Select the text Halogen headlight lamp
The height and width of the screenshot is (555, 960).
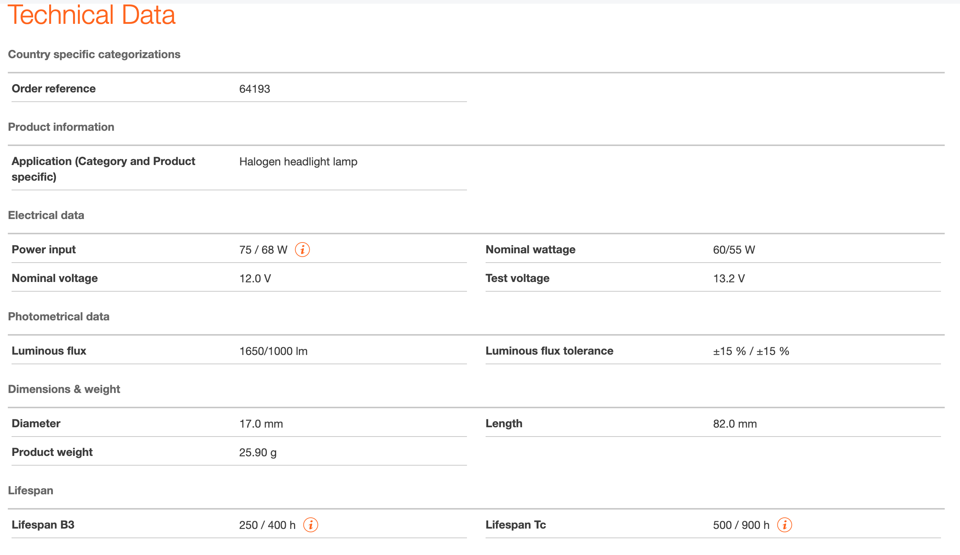pos(298,162)
